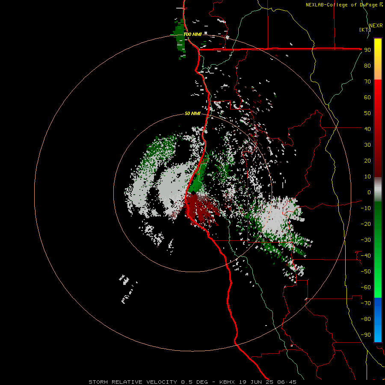The image size is (385, 385).
Task: Click the 50 knot scale label
Action: coord(367,113)
